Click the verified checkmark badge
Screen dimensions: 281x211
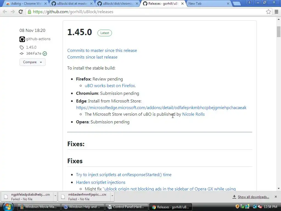pyautogui.click(x=45, y=54)
